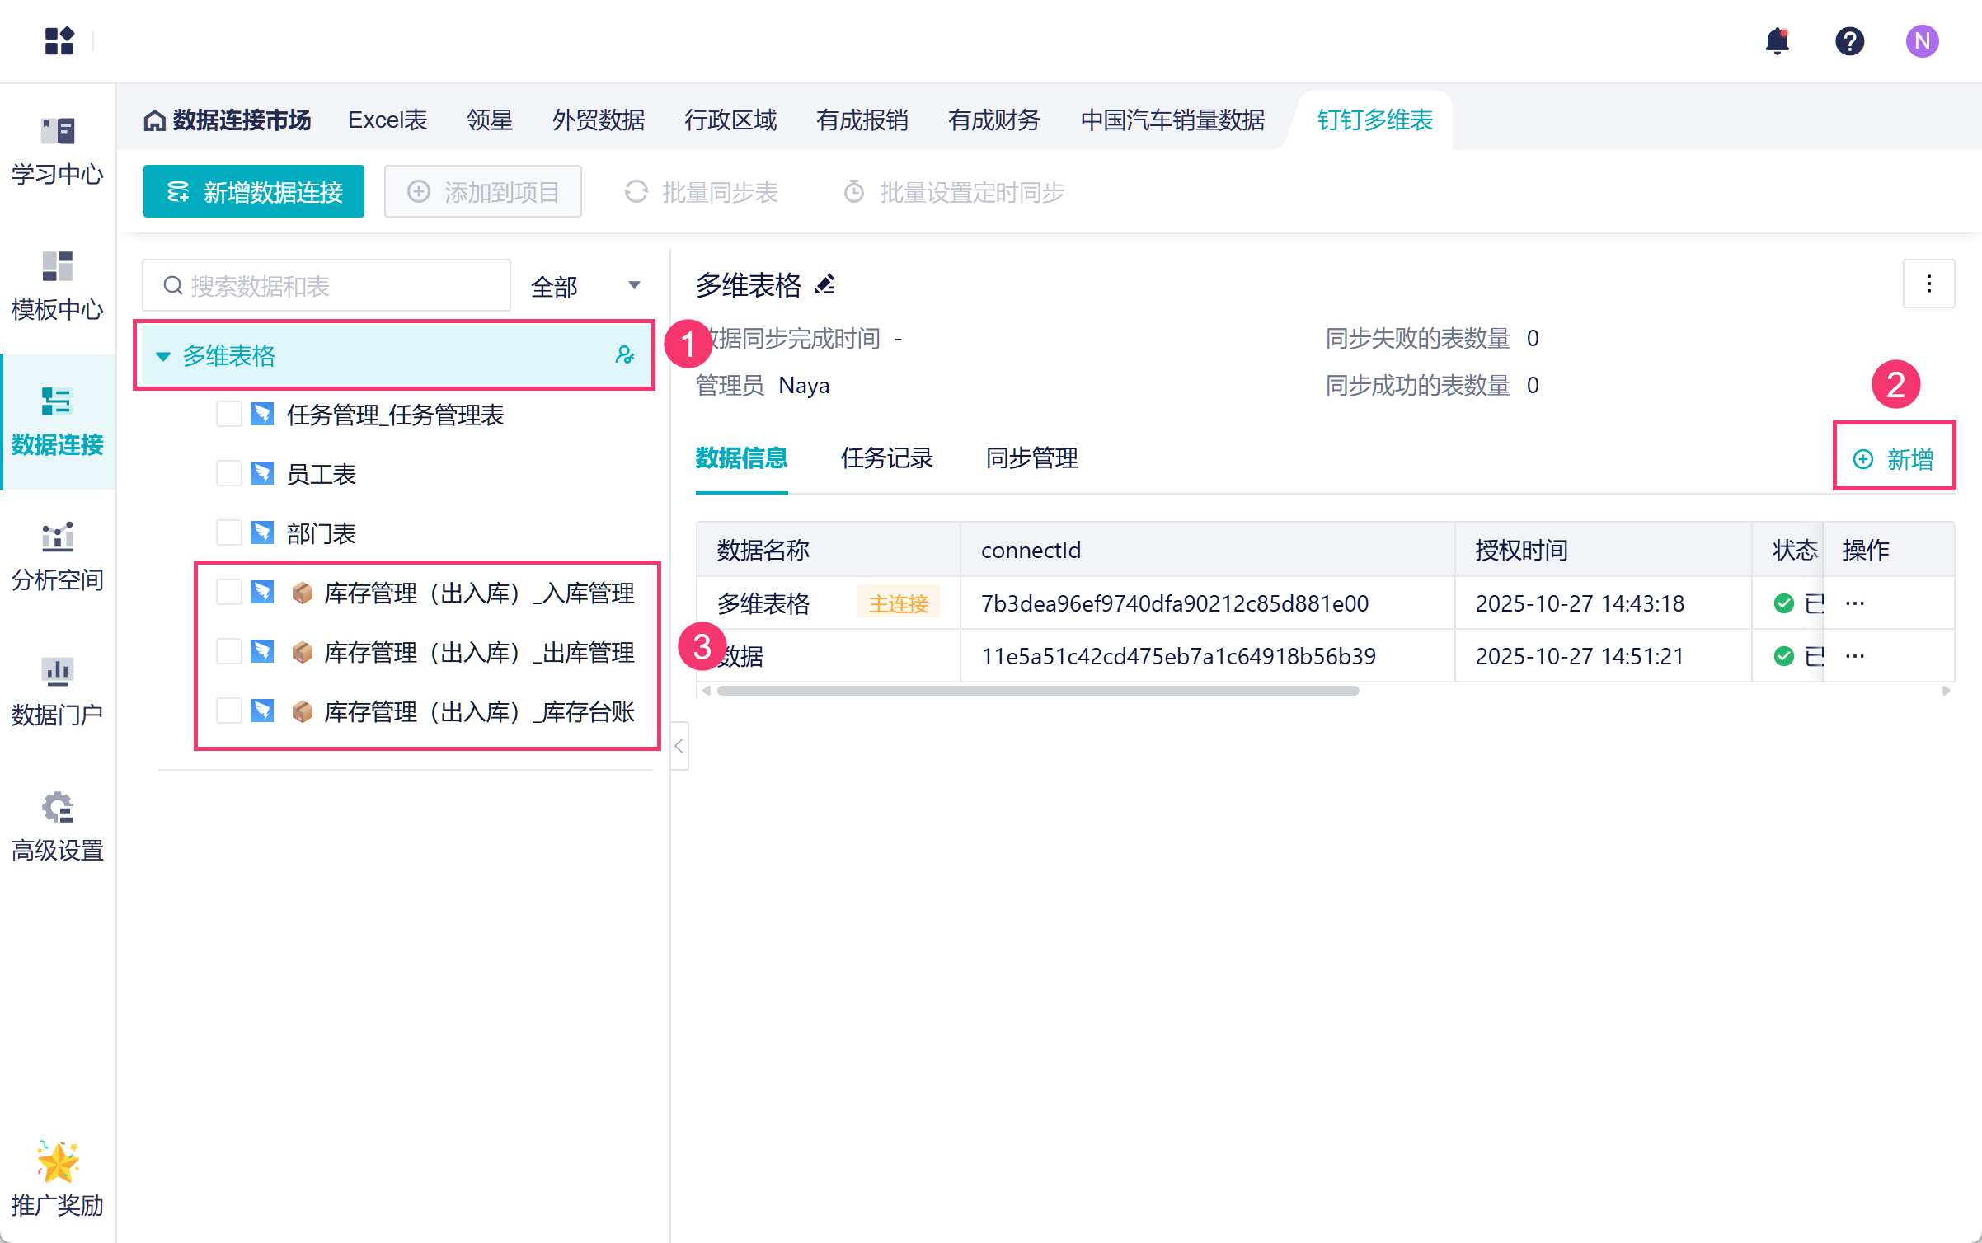Open the Excel表 tab
The image size is (1982, 1243).
pyautogui.click(x=387, y=120)
